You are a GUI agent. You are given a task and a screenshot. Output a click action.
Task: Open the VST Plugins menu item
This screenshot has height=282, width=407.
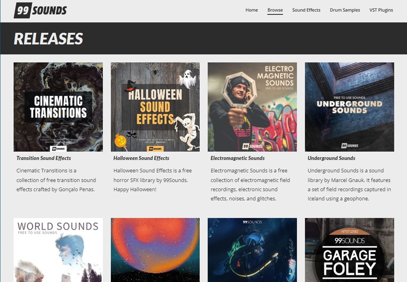381,10
